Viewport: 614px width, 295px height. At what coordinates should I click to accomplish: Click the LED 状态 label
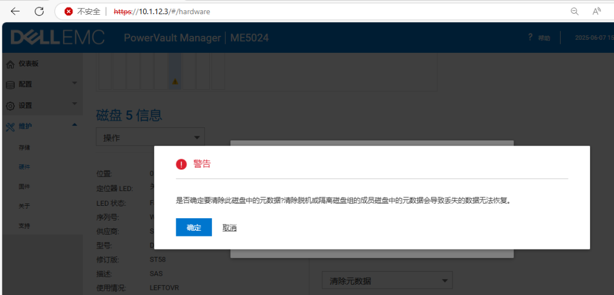tap(111, 203)
